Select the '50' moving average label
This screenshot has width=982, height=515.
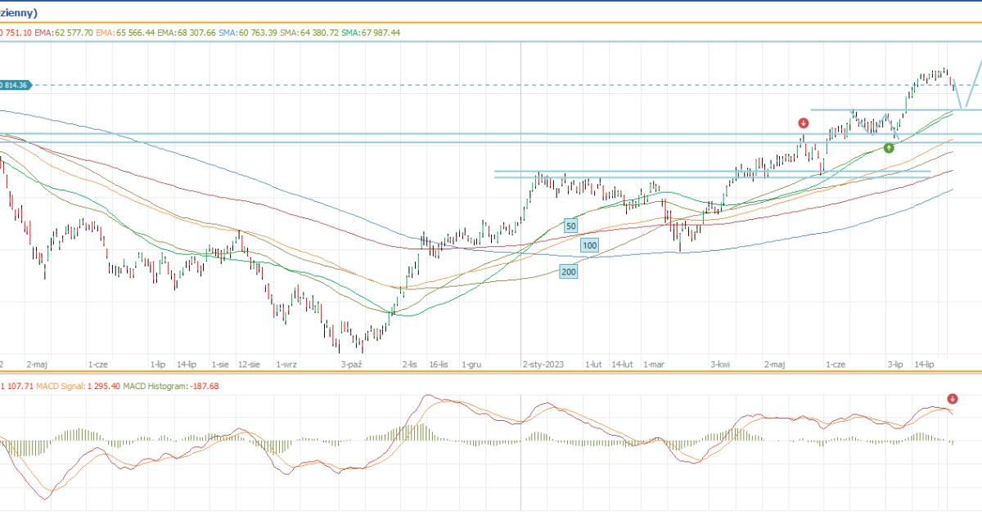[570, 225]
